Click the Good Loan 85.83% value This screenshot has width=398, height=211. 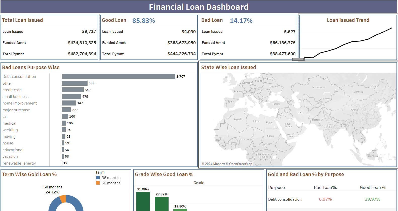point(143,21)
